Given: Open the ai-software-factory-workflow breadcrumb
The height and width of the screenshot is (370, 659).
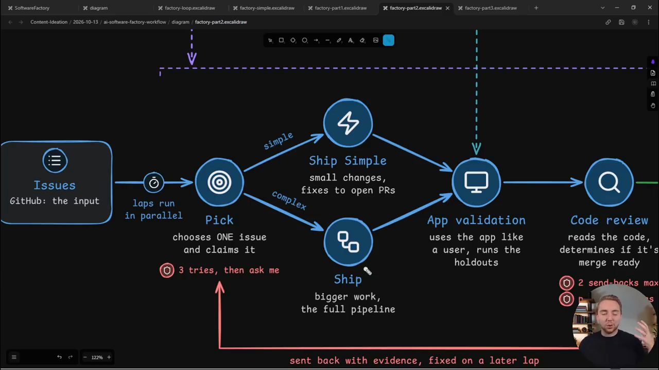Looking at the screenshot, I should (x=135, y=22).
